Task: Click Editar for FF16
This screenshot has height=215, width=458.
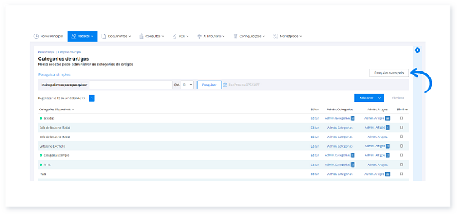Action: (x=315, y=165)
